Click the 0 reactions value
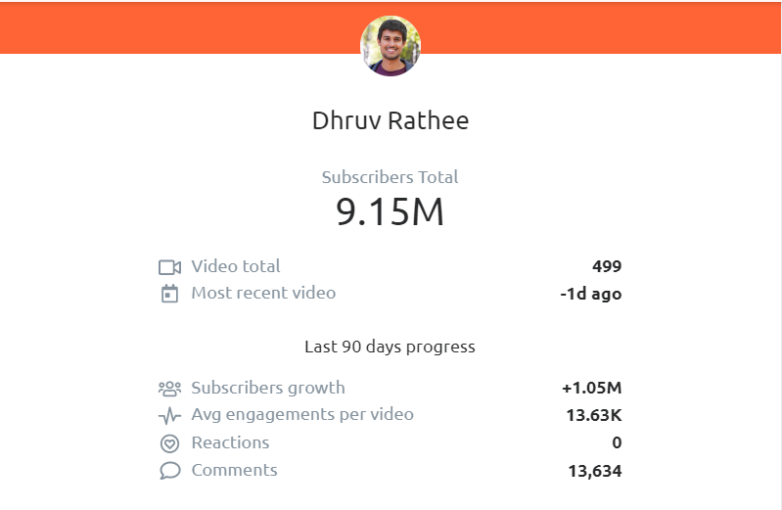 pyautogui.click(x=617, y=442)
